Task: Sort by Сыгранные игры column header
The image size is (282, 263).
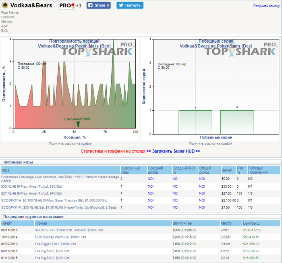Action: click(x=134, y=170)
